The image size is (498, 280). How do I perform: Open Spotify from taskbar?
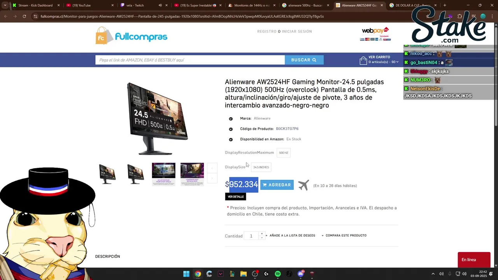[278, 274]
